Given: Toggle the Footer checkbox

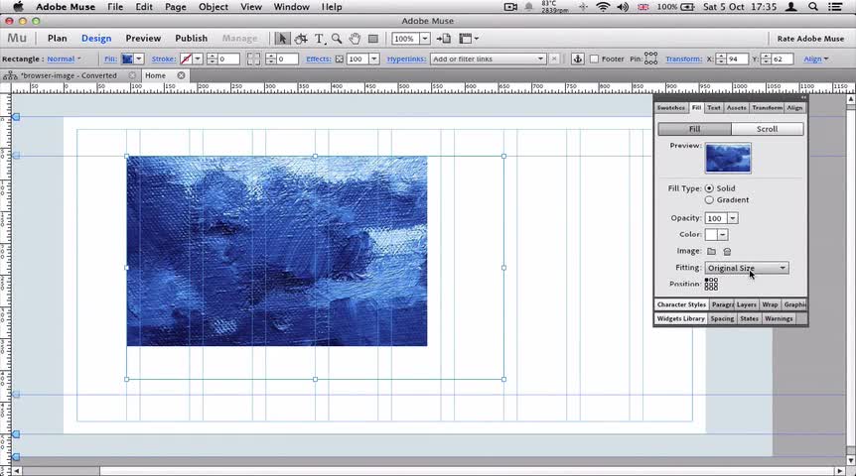Looking at the screenshot, I should 594,59.
